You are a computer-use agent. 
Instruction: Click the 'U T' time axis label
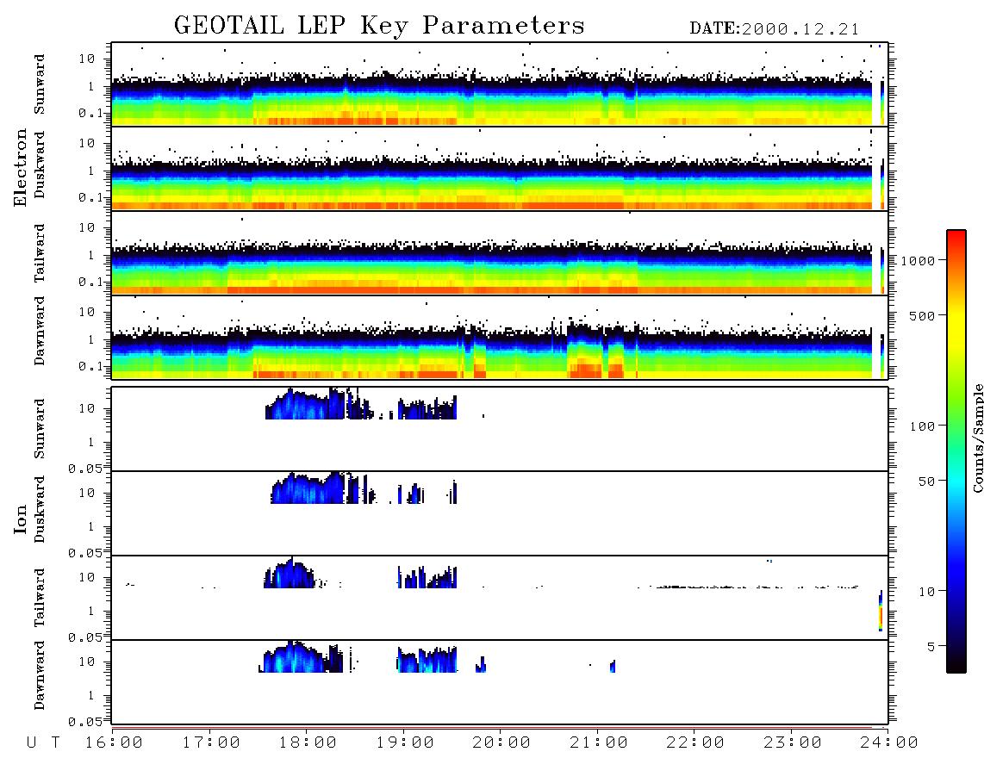(44, 743)
